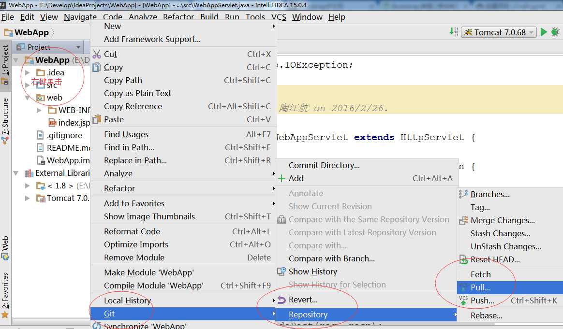Select the index.jsp file icon
563x329 pixels.
[x=52, y=122]
